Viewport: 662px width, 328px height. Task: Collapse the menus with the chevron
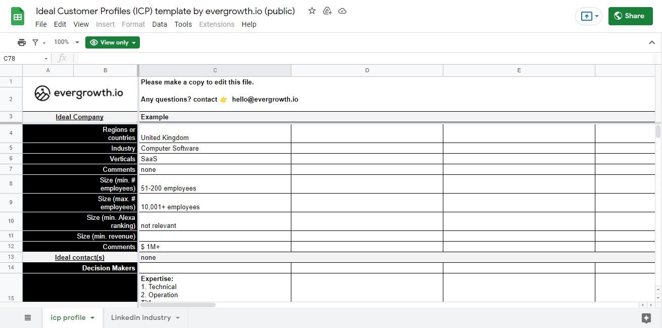[x=651, y=42]
